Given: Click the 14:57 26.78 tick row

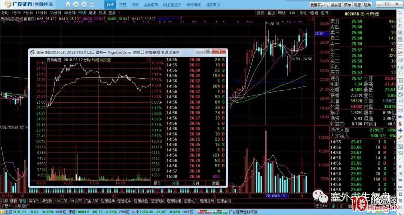Looking at the screenshot, I should [x=196, y=171].
